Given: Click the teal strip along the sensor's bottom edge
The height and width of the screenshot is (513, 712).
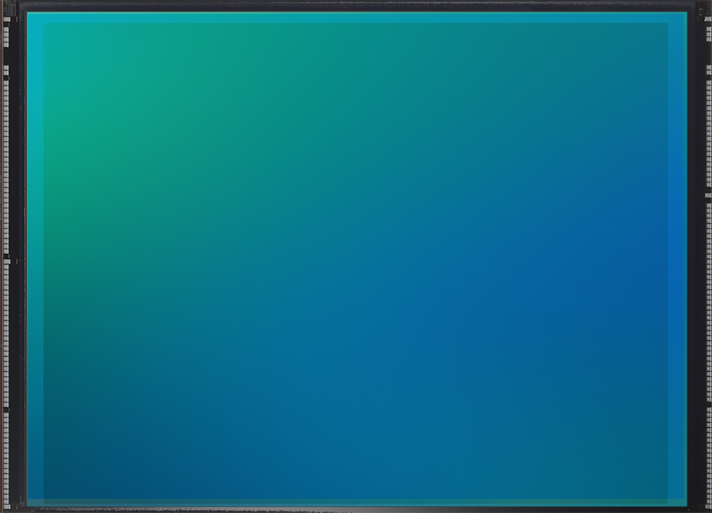Looking at the screenshot, I should pos(356,501).
